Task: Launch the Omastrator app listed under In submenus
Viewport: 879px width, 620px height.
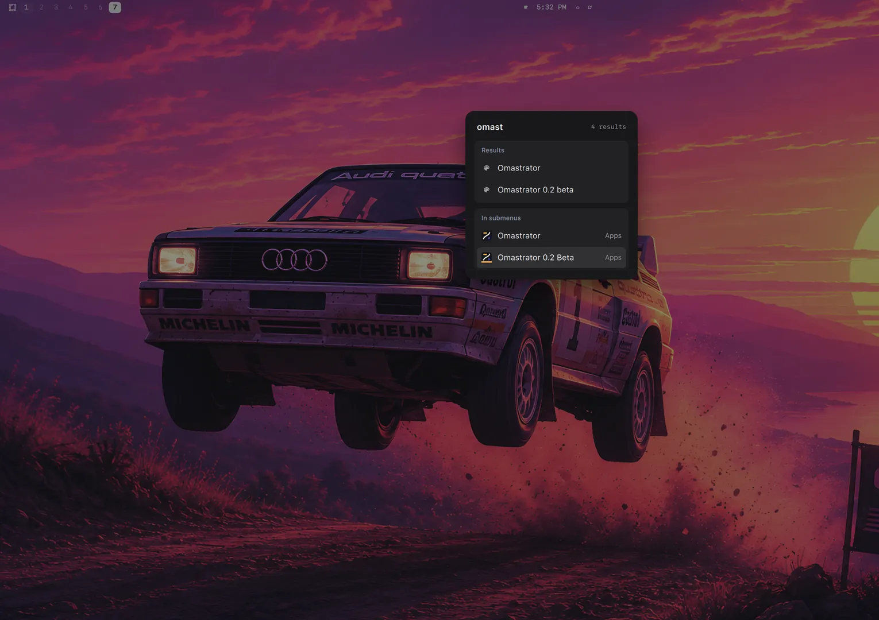Action: (x=552, y=236)
